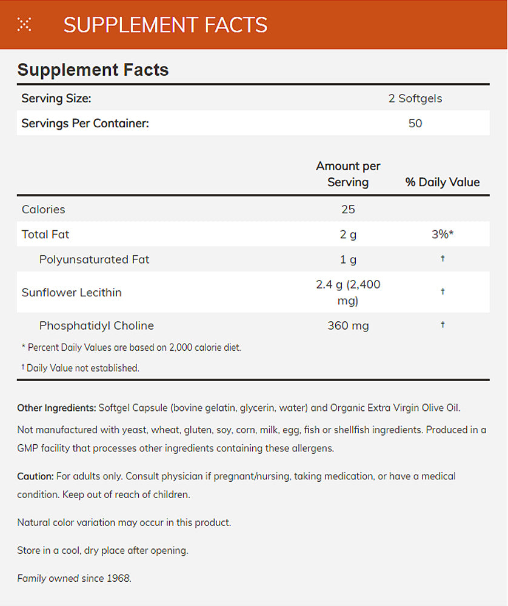Click the Daily Value not established footnote
The image size is (508, 606).
pos(82,368)
